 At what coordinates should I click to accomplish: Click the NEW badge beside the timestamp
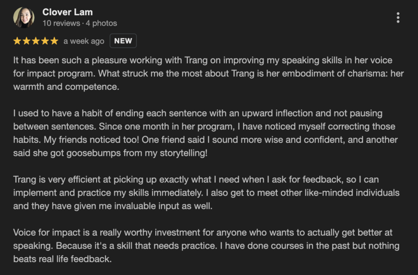pyautogui.click(x=123, y=41)
